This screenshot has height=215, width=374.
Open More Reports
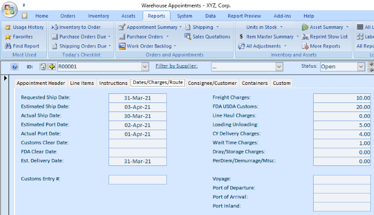coord(321,46)
